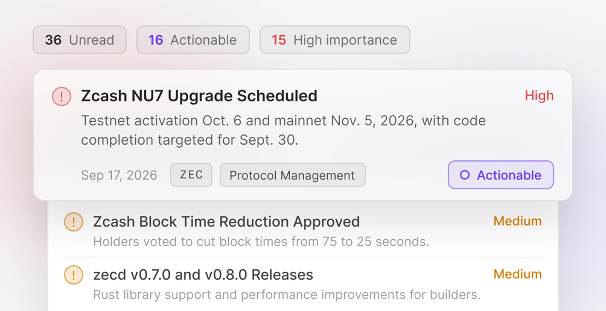Click the orange alert icon beside zecd Releases
Screen dimensions: 606x311
(x=74, y=275)
